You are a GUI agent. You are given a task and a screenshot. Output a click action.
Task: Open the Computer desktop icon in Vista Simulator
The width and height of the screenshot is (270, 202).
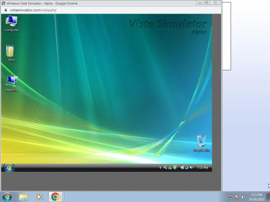12,24
